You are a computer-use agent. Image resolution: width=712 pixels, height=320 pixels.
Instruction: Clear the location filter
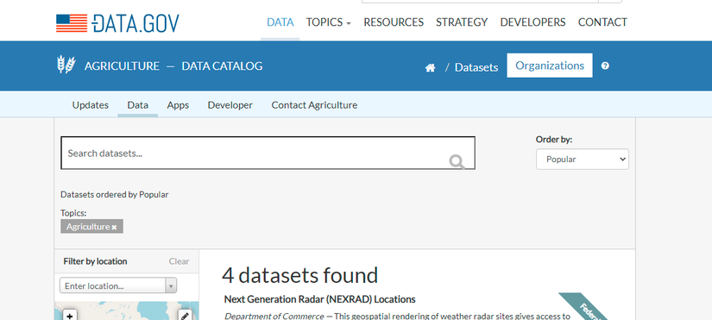point(179,261)
